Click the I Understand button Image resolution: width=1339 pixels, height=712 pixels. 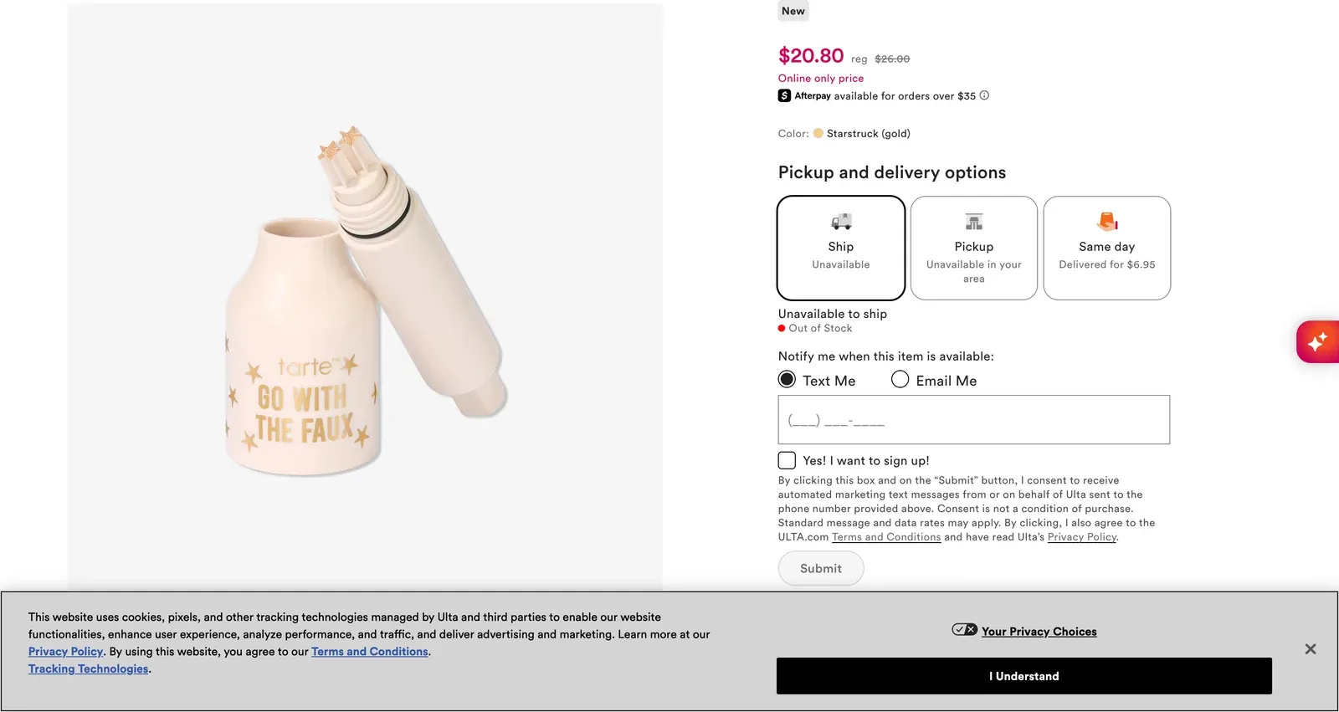click(x=1023, y=675)
